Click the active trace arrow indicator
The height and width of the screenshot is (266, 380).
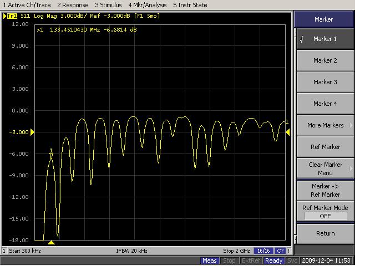4,16
